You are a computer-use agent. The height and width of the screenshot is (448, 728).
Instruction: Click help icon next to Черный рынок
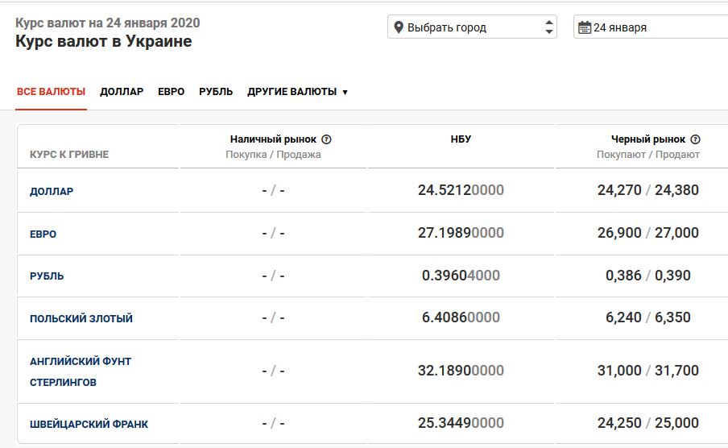pos(695,139)
